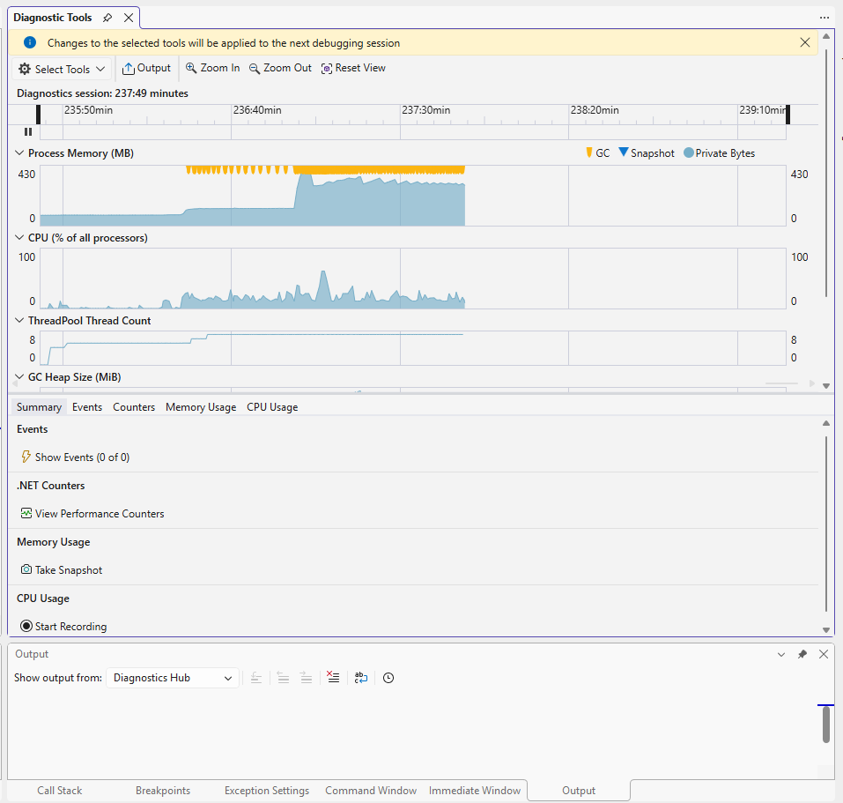Viewport: 843px width, 803px height.
Task: Click the Zoom Out magnifier icon
Action: pyautogui.click(x=255, y=68)
